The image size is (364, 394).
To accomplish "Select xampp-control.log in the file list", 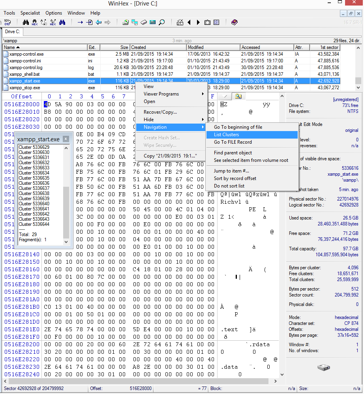I will click(26, 68).
